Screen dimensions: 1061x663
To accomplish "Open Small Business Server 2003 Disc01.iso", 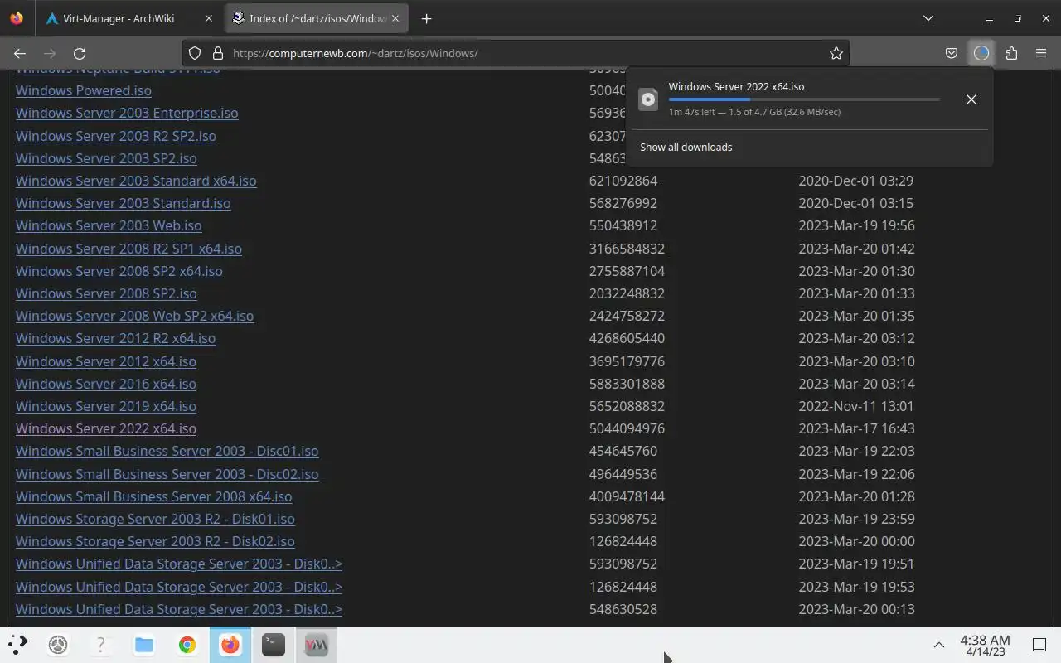I will tap(167, 451).
